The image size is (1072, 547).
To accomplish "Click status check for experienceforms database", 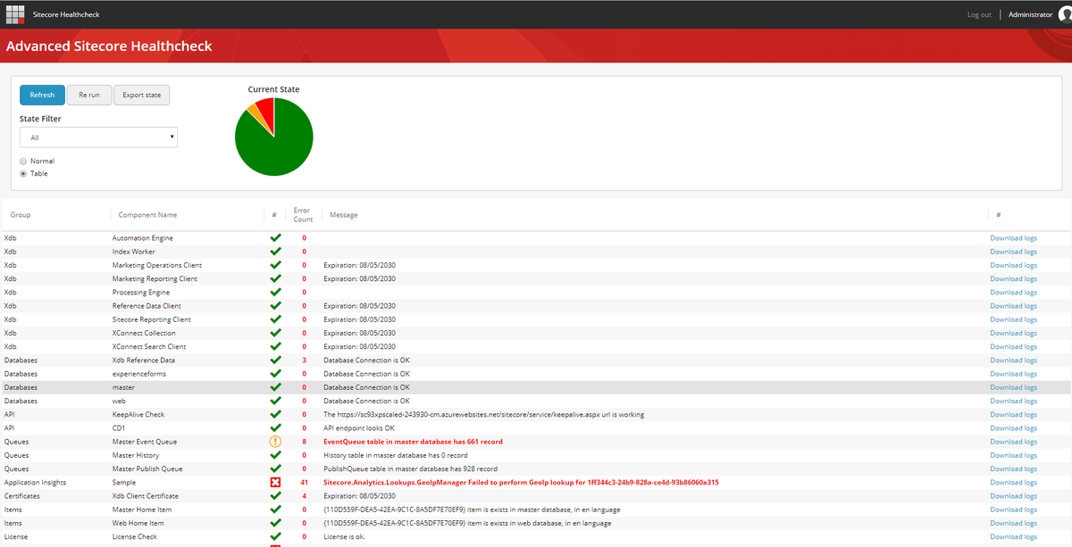I will [275, 374].
